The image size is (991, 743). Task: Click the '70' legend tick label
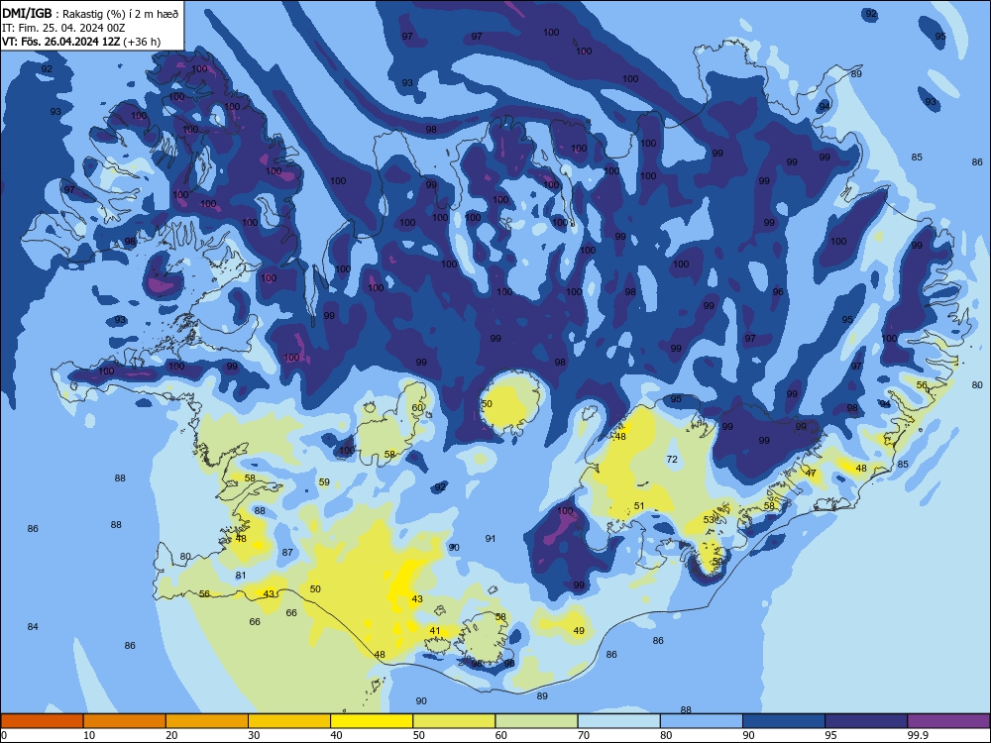(584, 735)
